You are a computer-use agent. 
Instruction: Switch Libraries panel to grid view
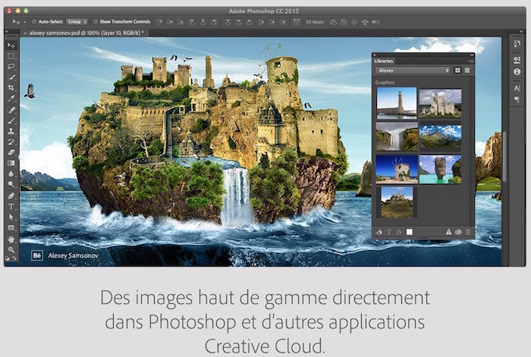pyautogui.click(x=458, y=70)
